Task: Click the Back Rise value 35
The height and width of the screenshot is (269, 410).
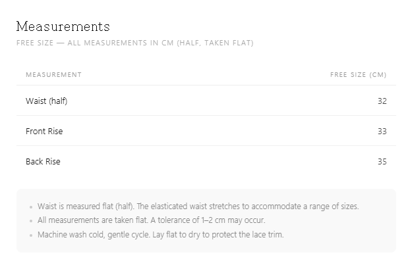Action: pyautogui.click(x=382, y=162)
